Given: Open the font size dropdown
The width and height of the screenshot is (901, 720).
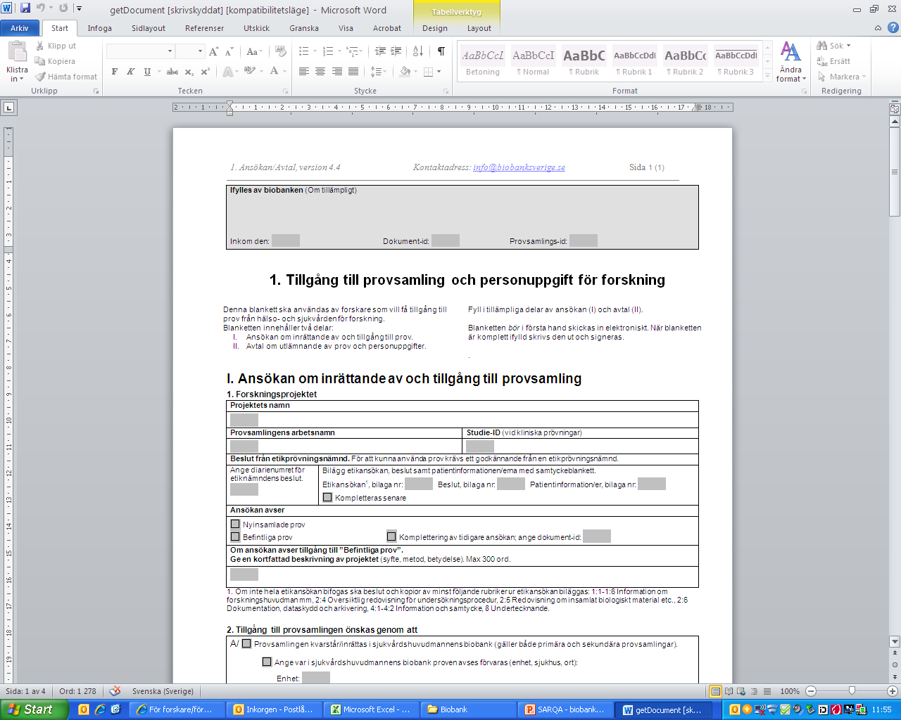Looking at the screenshot, I should (x=201, y=51).
